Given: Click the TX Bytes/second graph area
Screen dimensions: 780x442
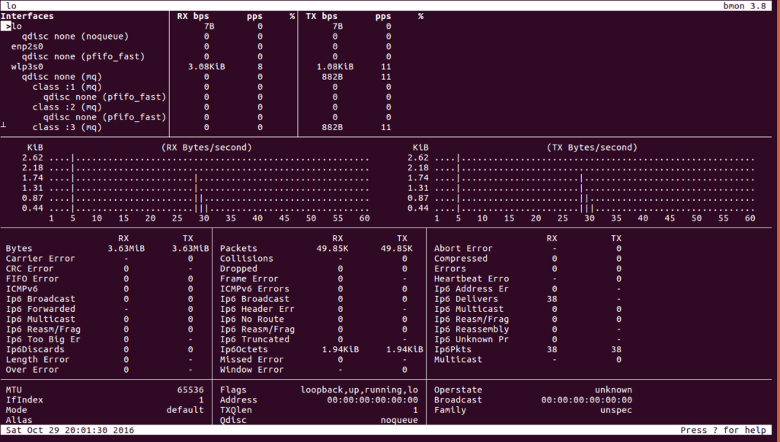Looking at the screenshot, I should pyautogui.click(x=587, y=183).
